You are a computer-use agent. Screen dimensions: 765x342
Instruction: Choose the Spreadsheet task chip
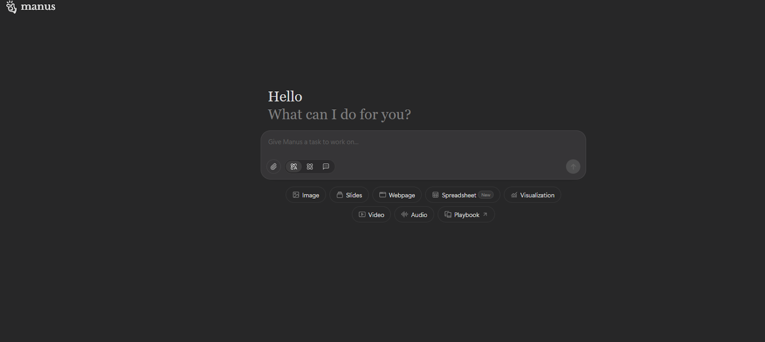(462, 195)
